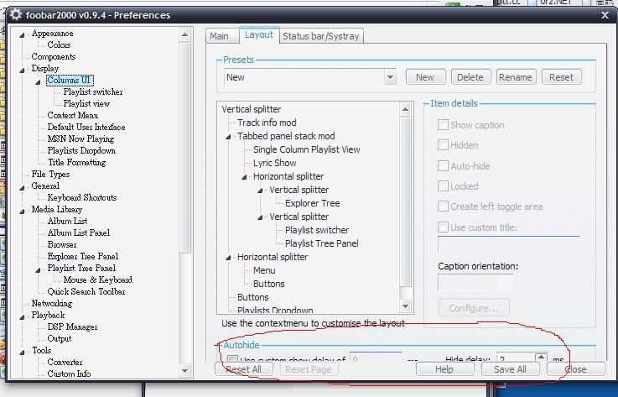Image resolution: width=618 pixels, height=397 pixels.
Task: Collapse Tabbed panel stack mod in layout tree
Action: pyautogui.click(x=228, y=137)
